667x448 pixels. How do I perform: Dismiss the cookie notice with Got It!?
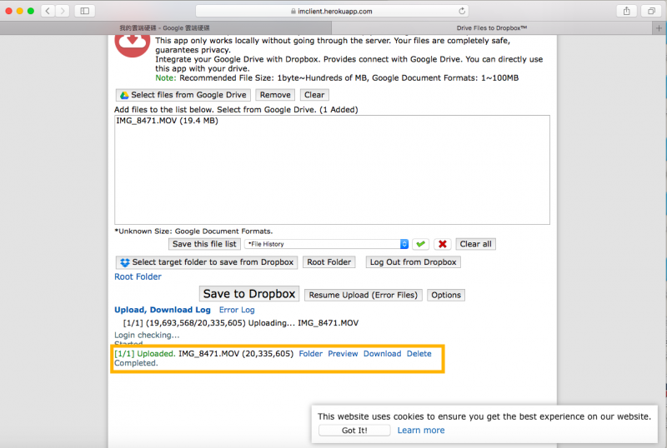pos(354,431)
